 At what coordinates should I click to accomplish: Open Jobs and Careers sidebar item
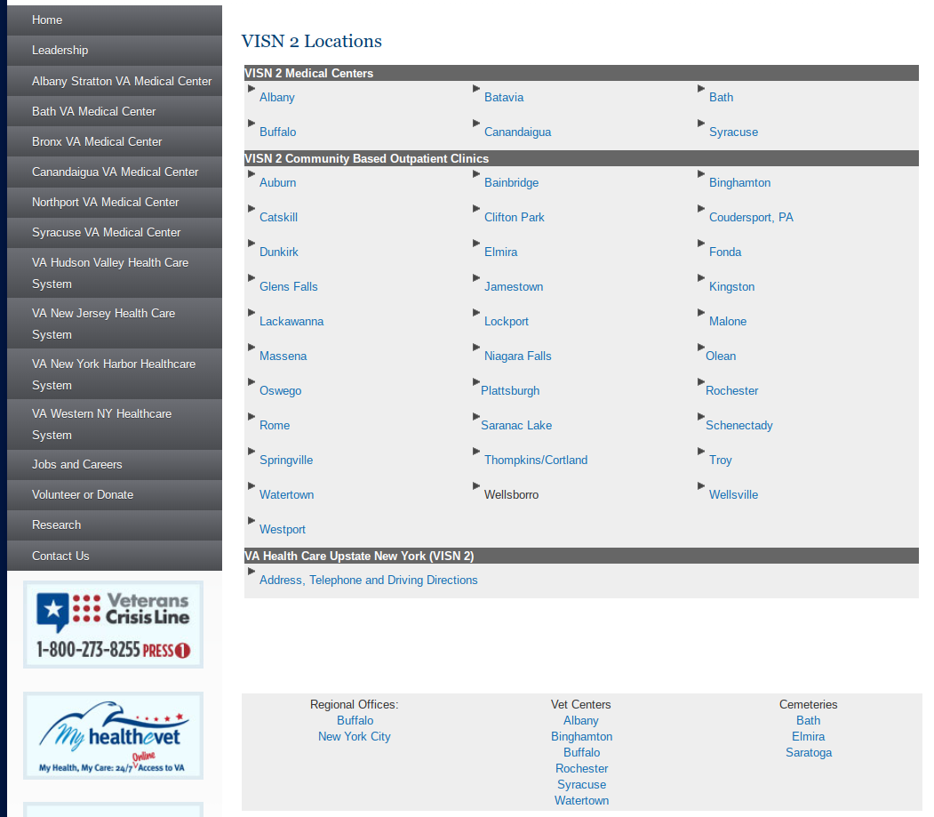pyautogui.click(x=77, y=464)
